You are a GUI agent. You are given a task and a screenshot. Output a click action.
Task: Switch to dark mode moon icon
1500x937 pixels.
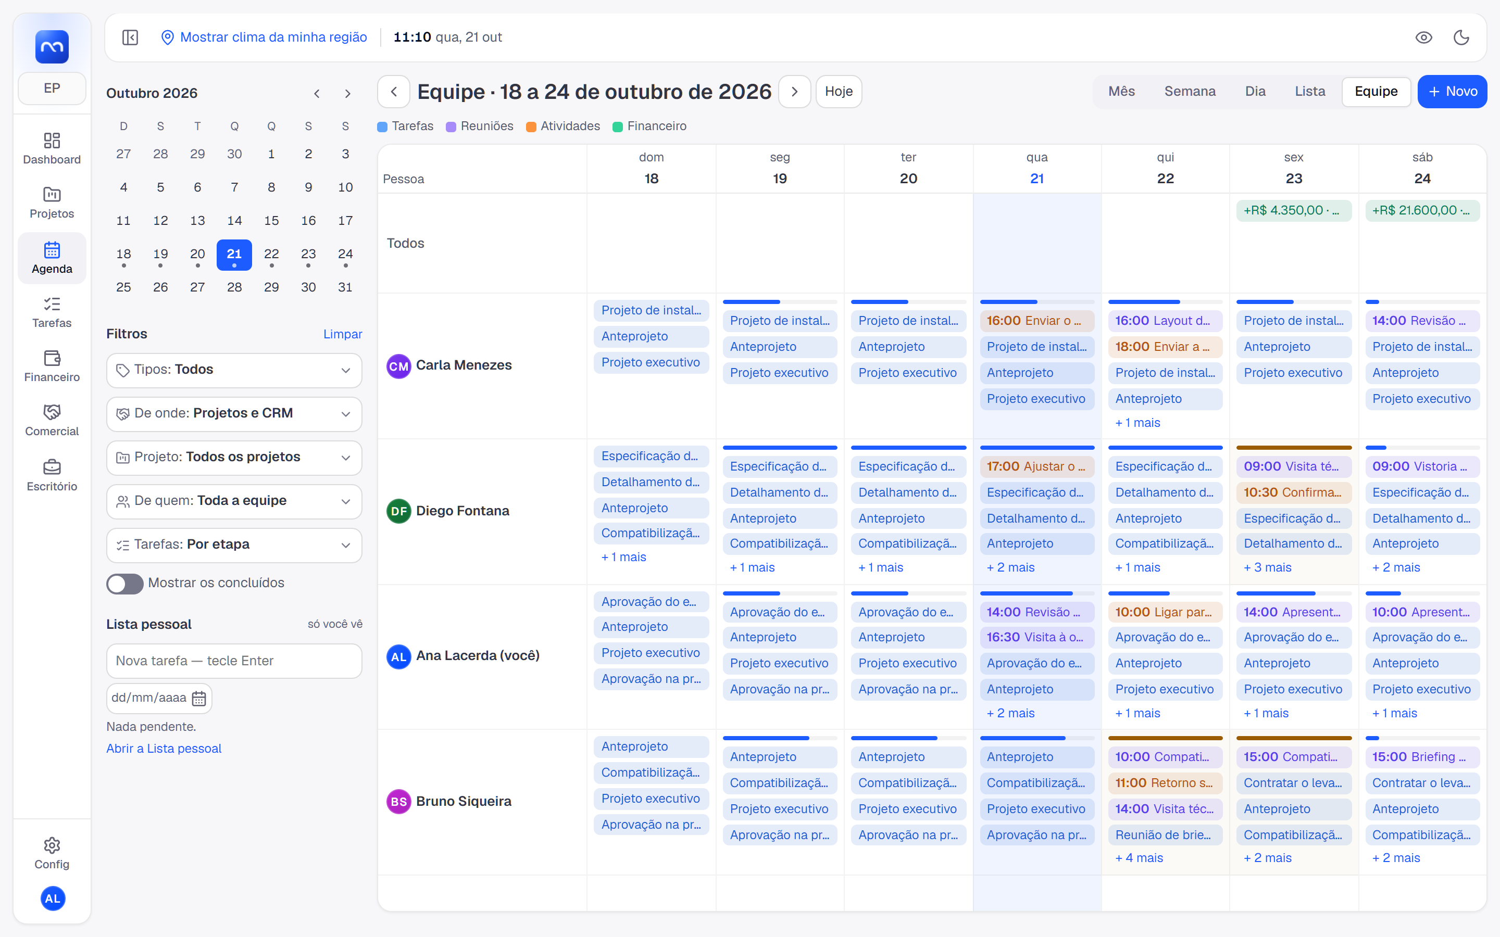click(x=1461, y=37)
